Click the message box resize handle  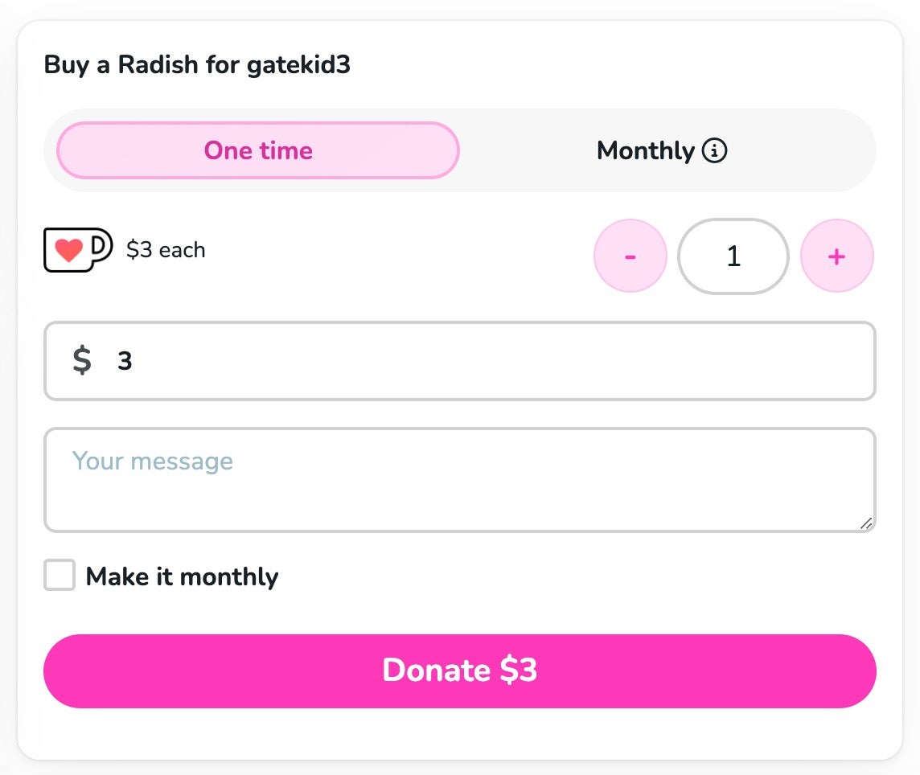click(865, 523)
